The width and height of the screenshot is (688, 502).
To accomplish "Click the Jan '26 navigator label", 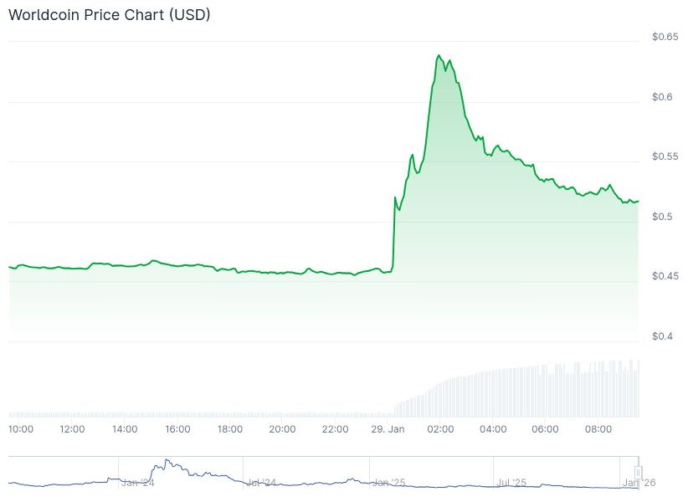I will click(639, 483).
